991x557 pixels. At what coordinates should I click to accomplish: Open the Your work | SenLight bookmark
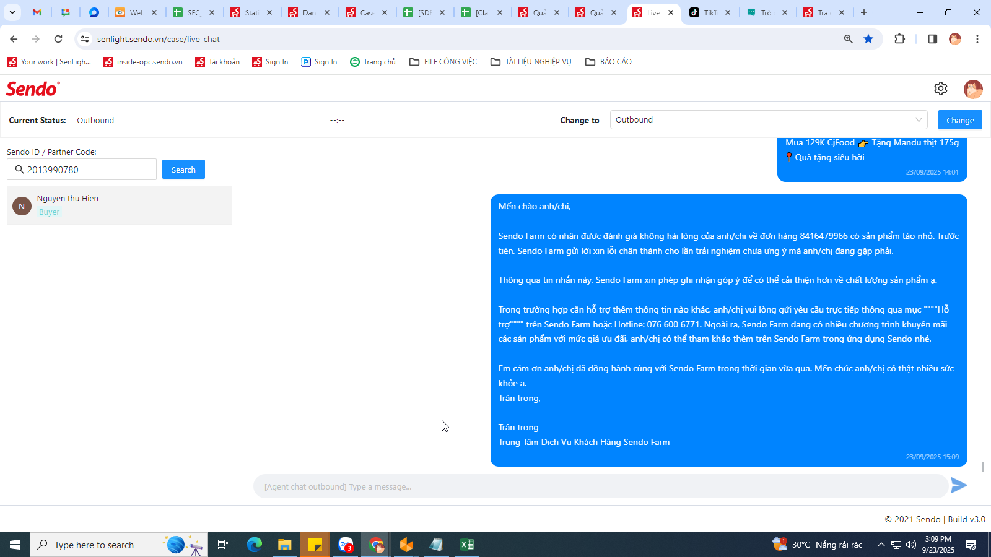click(x=50, y=62)
